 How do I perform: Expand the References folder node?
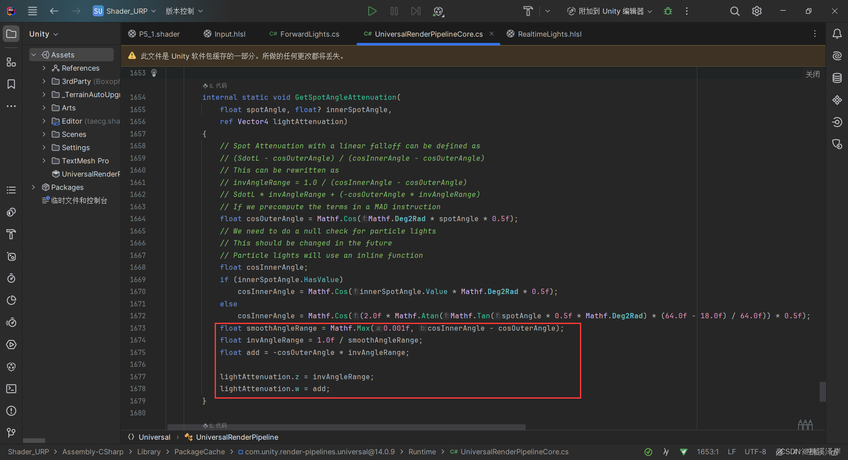click(x=44, y=68)
